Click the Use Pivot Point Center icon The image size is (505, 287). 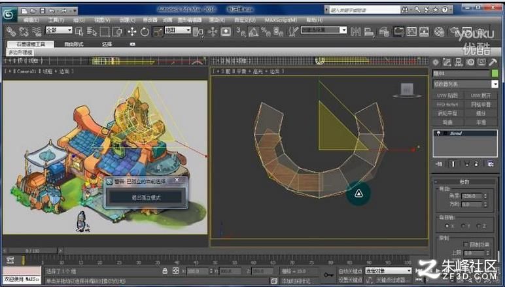[198, 31]
